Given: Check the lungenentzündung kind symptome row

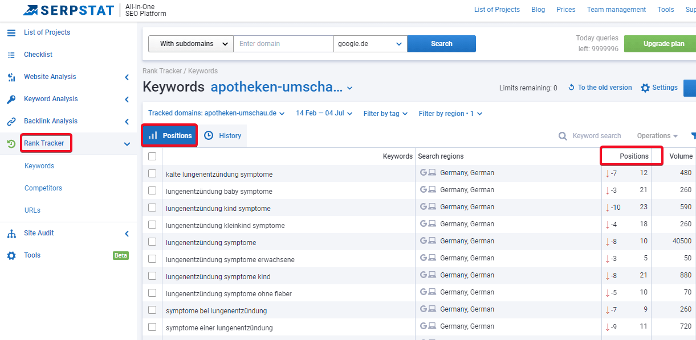Looking at the screenshot, I should tap(152, 208).
